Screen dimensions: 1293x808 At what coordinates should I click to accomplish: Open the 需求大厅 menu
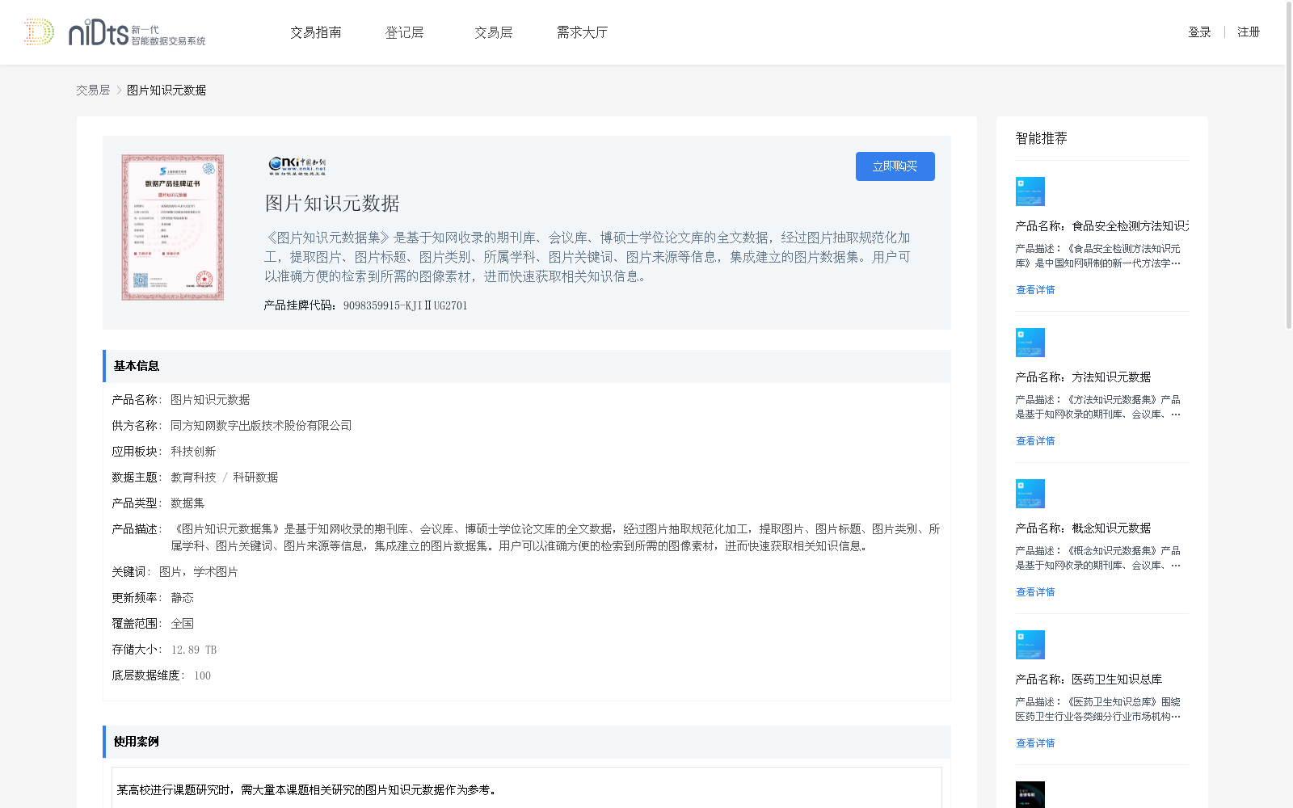click(x=582, y=32)
